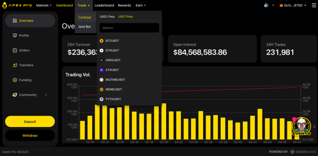Click the MEMEUSDT coin icon

tap(102, 89)
